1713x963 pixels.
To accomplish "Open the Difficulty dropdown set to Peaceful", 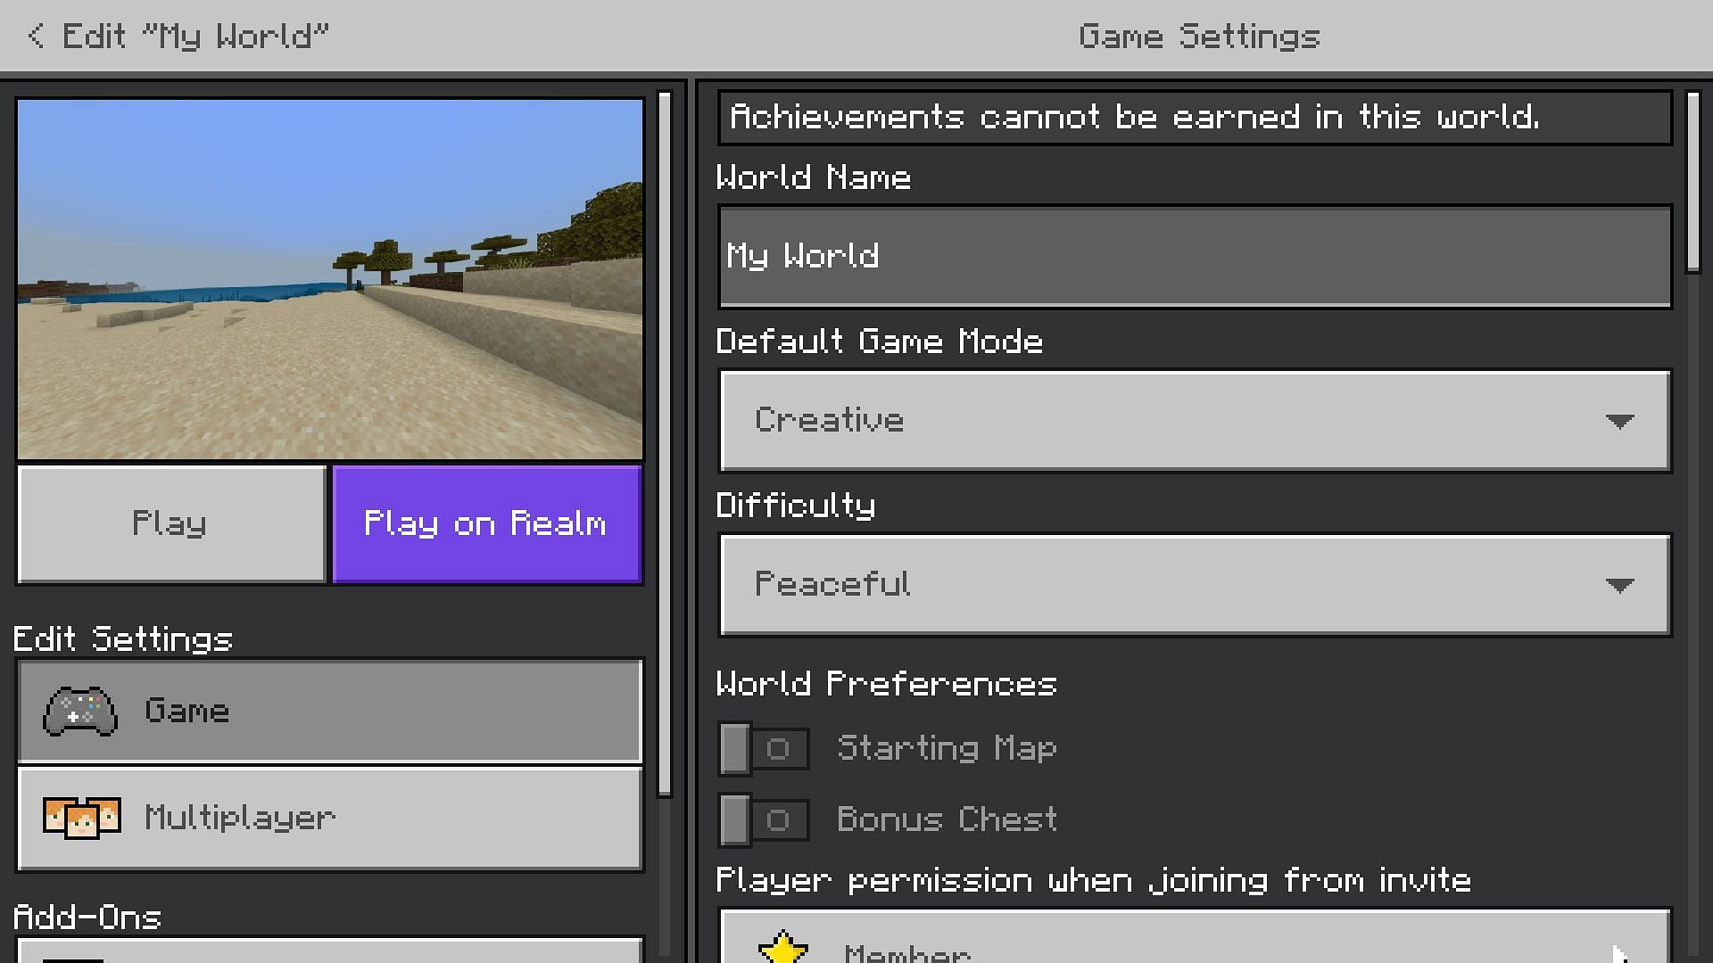I will (x=1195, y=584).
